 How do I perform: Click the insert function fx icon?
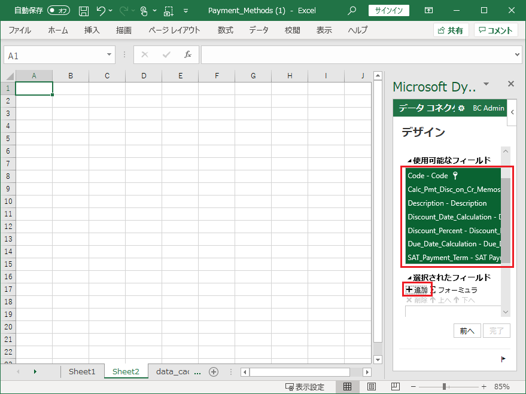[188, 54]
